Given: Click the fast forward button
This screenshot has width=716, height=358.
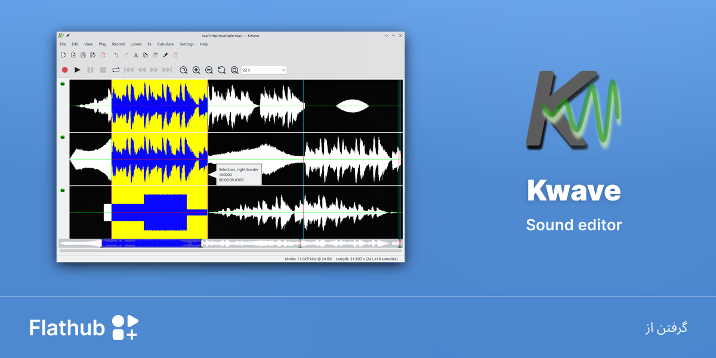Looking at the screenshot, I should point(155,70).
